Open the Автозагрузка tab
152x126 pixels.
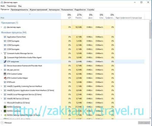click(54, 10)
